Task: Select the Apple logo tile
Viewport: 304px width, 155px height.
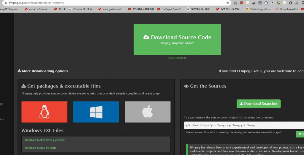Action: [x=148, y=112]
